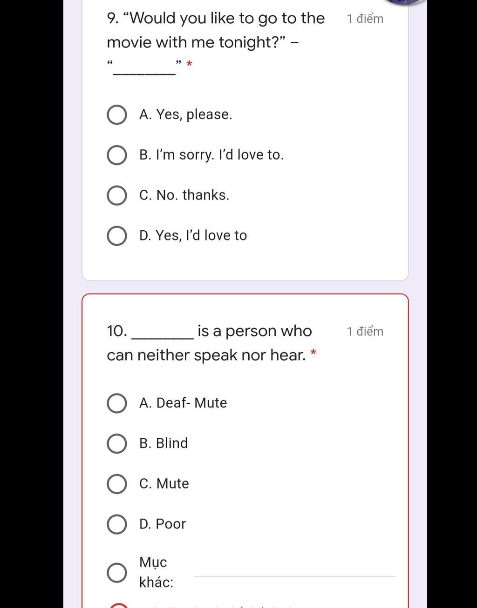This screenshot has height=608, width=477.
Task: Click the 'Blind' answer label
Action: 164,443
